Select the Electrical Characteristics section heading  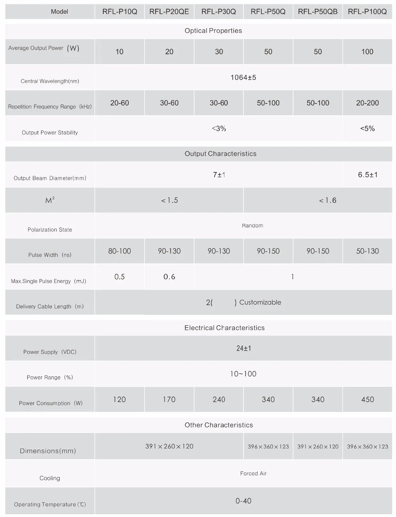(225, 328)
